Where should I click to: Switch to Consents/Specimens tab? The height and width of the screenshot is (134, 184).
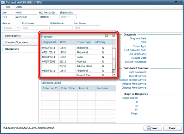20,42
